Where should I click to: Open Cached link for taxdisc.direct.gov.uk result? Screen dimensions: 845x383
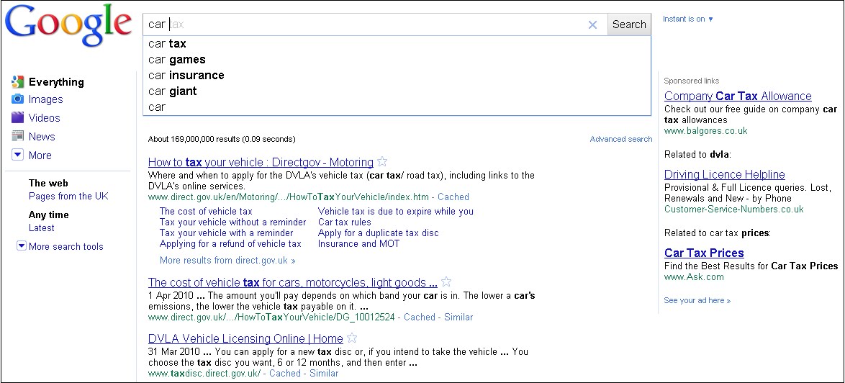point(285,373)
